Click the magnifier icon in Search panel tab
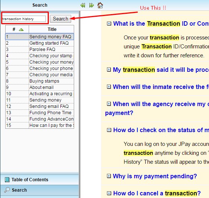The width and height of the screenshot is (209, 198). click(x=7, y=190)
